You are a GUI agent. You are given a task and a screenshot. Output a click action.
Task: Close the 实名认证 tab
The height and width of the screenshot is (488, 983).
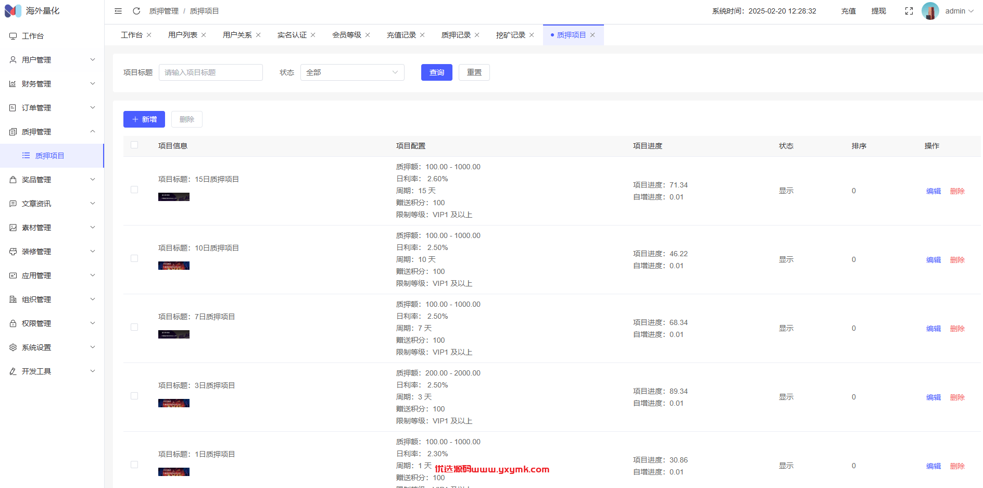(x=313, y=35)
